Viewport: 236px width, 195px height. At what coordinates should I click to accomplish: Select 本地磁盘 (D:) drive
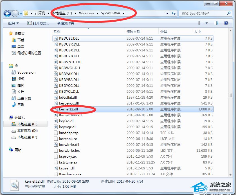pos(27,130)
